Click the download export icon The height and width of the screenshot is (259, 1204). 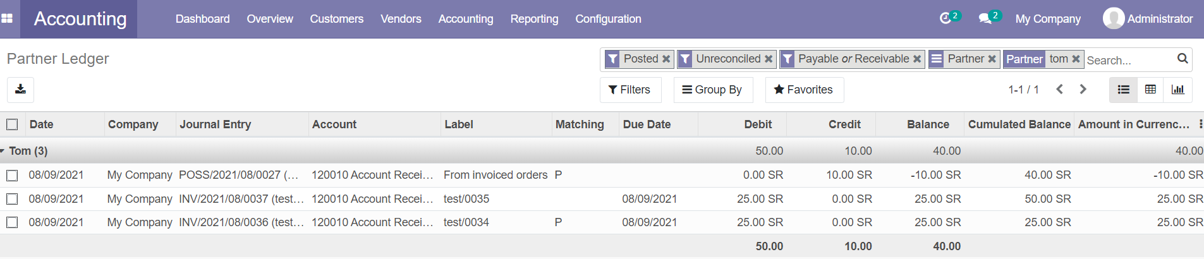[20, 90]
